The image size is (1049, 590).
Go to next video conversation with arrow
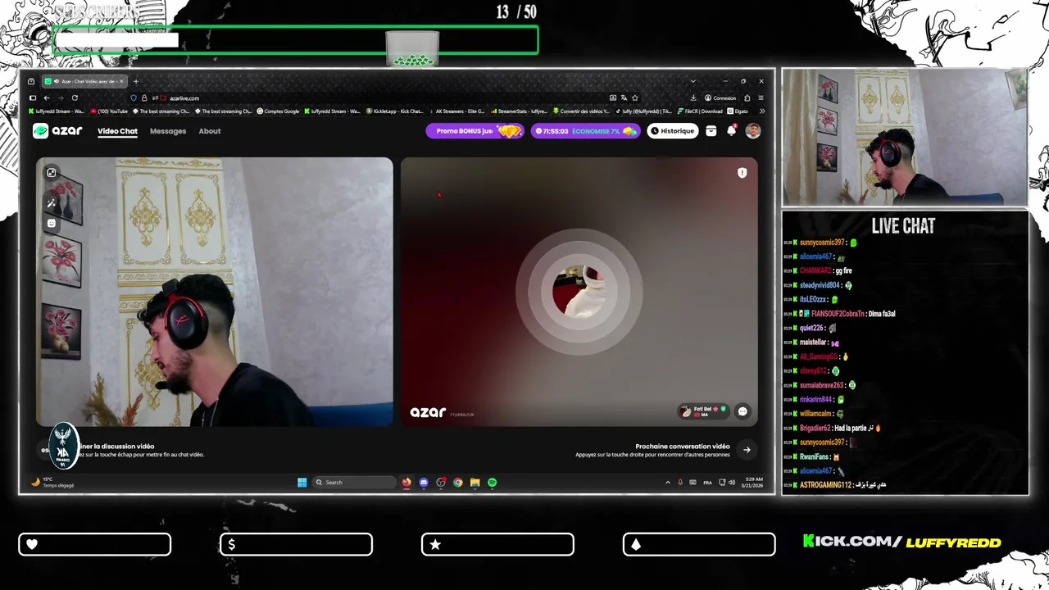coord(747,449)
